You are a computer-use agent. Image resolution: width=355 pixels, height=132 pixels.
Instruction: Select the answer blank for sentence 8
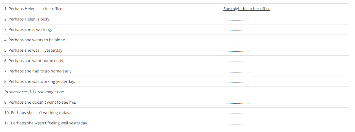coord(236,82)
